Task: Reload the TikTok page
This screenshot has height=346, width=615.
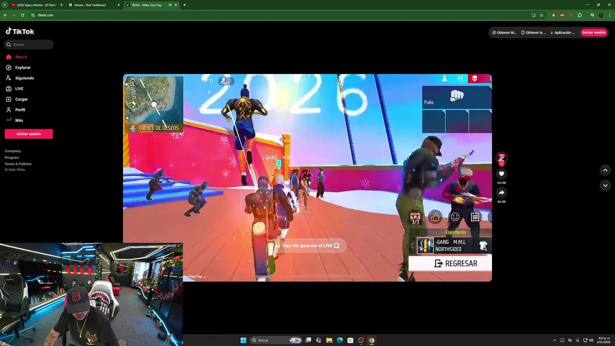Action: click(23, 15)
